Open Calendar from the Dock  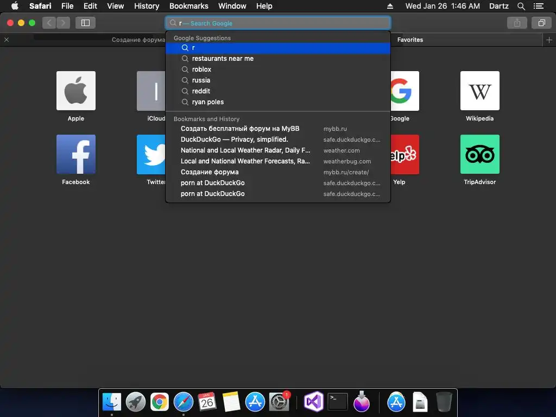click(207, 402)
